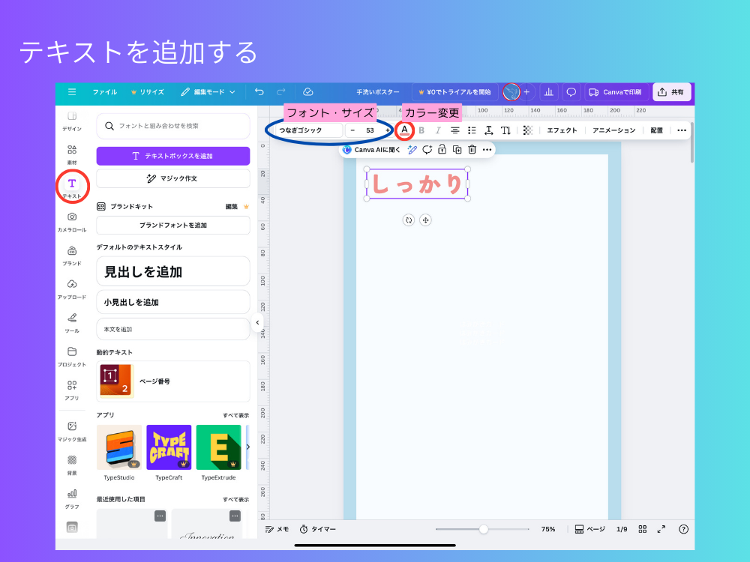
Task: Open the text color picker
Action: 405,130
